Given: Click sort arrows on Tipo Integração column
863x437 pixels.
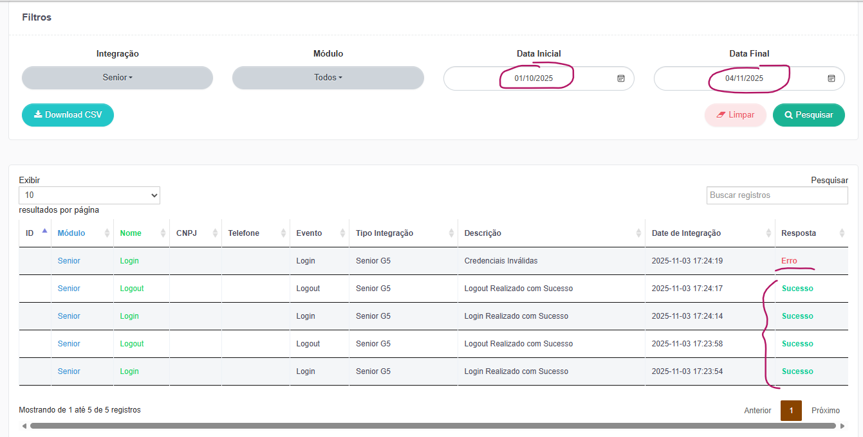Looking at the screenshot, I should click(x=451, y=233).
